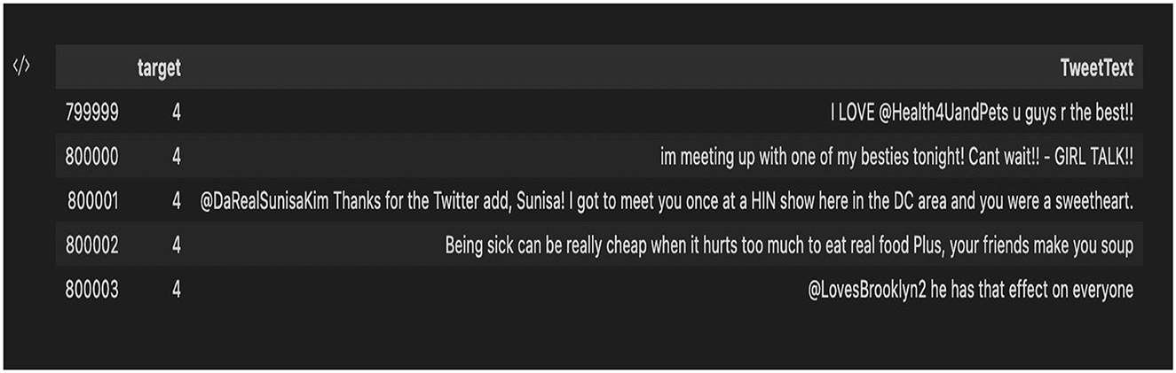Viewport: 1176px width, 373px height.
Task: Click the tweet about meeting besties tonight
Action: [x=896, y=157]
